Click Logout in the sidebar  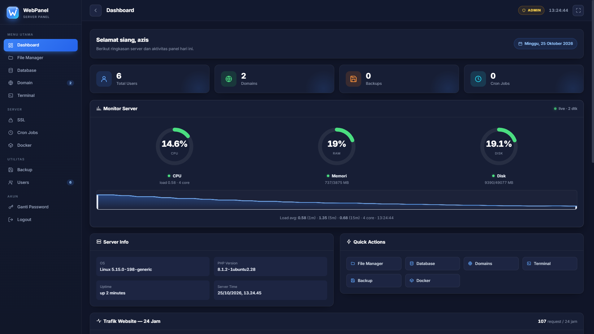click(x=41, y=220)
